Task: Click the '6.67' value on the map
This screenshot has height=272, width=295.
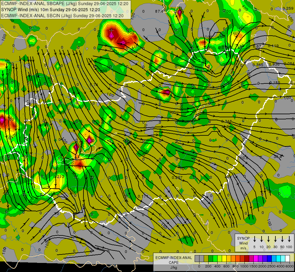Action: coord(257,47)
